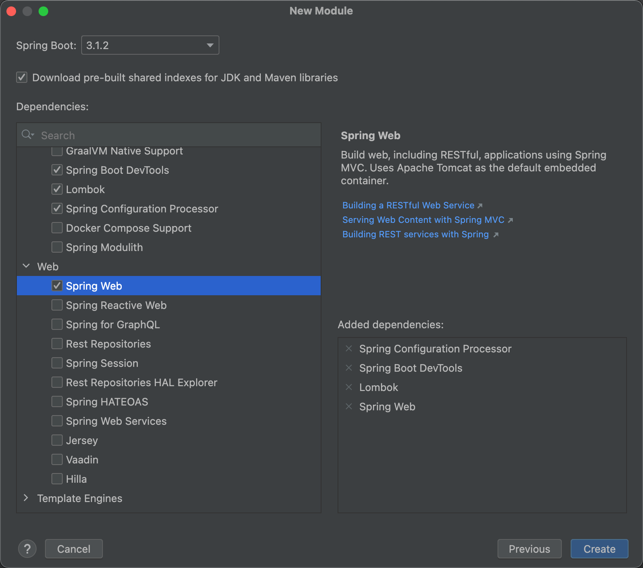
Task: Go back with the Previous button
Action: click(529, 549)
